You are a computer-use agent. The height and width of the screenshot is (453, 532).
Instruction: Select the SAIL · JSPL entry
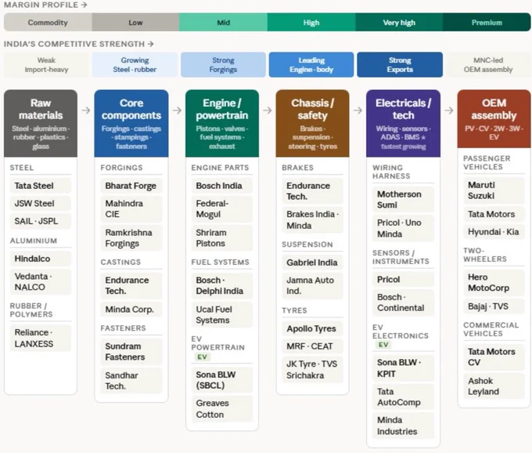(x=41, y=221)
